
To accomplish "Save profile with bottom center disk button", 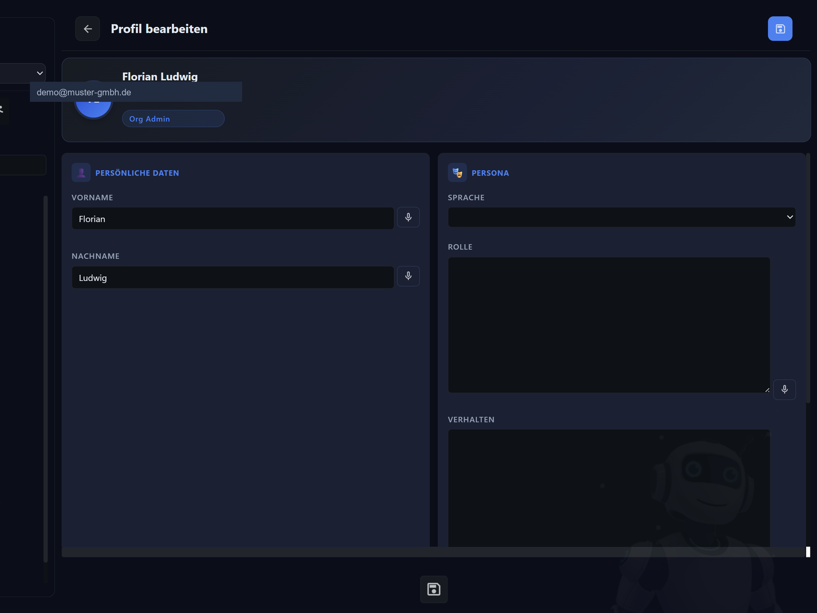I will pos(434,589).
